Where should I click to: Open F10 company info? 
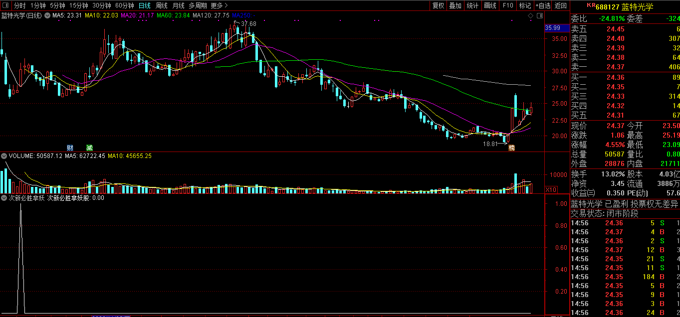[x=508, y=5]
